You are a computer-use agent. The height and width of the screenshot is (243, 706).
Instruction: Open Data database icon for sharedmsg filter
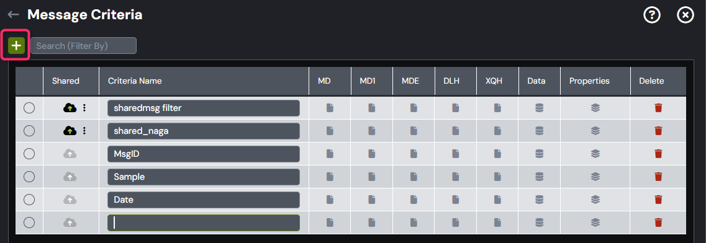[539, 108]
